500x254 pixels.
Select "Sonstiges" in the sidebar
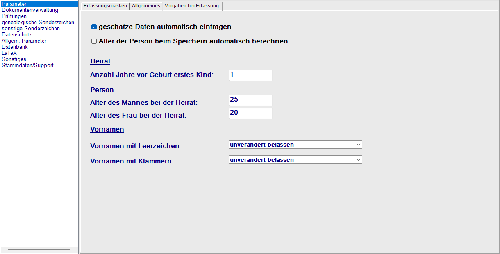coord(14,59)
